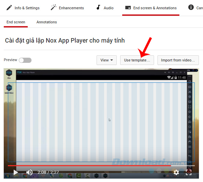This screenshot has width=203, height=182.
Task: Click the end screen grid area
Action: click(101, 122)
